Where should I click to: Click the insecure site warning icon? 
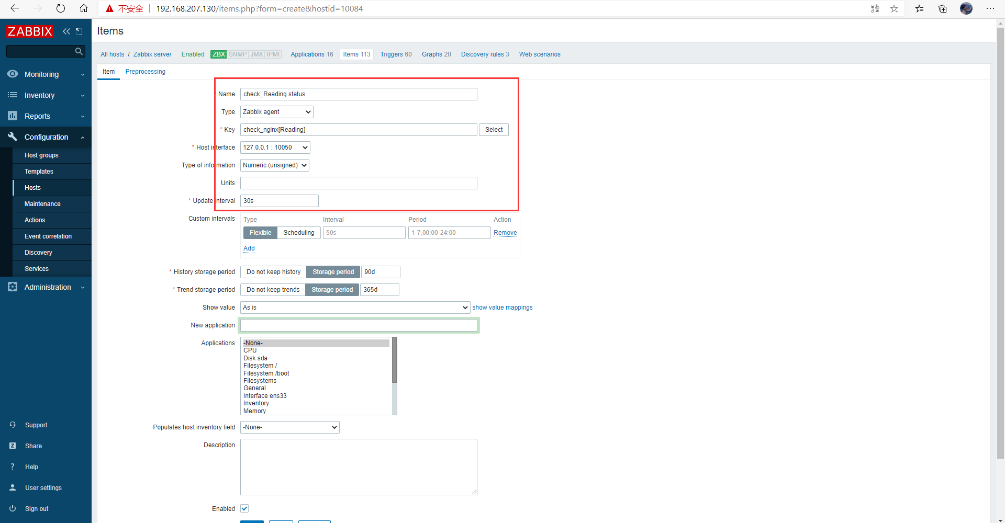[109, 8]
